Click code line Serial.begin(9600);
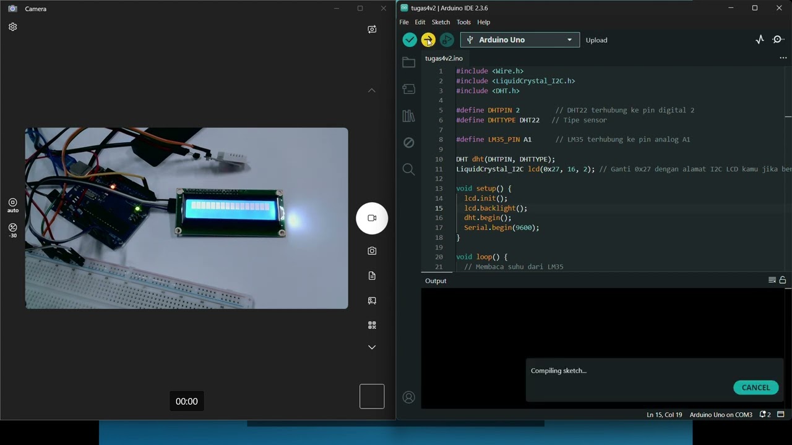792x445 pixels. [x=501, y=227]
